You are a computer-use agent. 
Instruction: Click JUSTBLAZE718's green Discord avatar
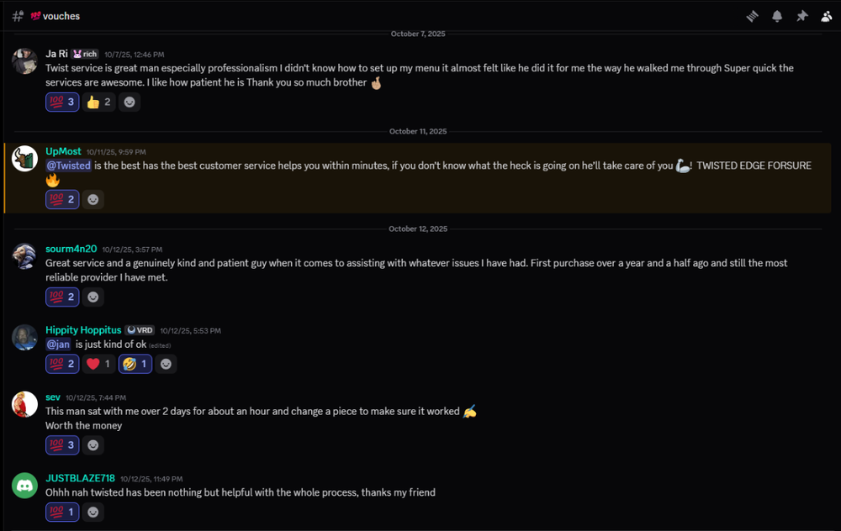coord(24,485)
